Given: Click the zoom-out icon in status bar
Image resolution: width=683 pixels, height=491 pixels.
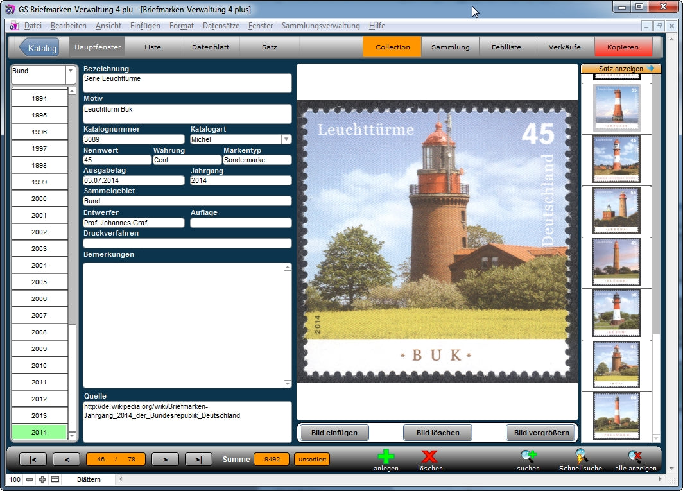Looking at the screenshot, I should (30, 479).
